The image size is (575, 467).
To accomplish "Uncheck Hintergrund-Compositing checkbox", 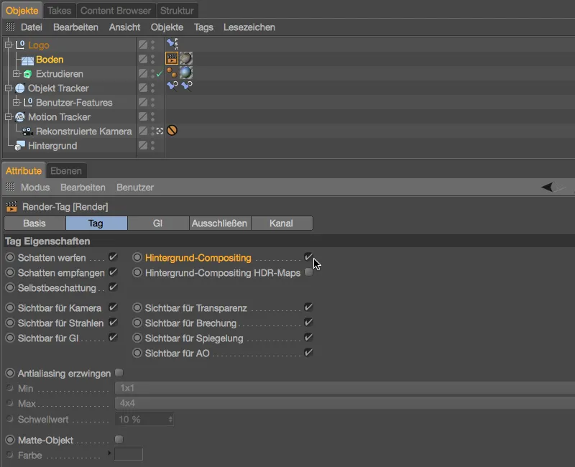I will [308, 257].
